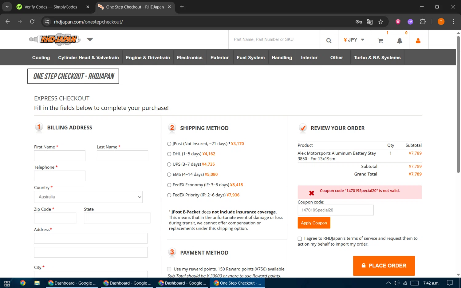Open the Other menu

tap(337, 57)
